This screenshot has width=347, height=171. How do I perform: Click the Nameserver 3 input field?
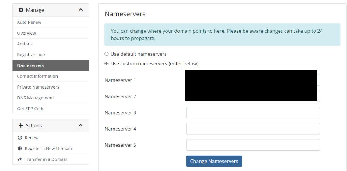click(253, 113)
